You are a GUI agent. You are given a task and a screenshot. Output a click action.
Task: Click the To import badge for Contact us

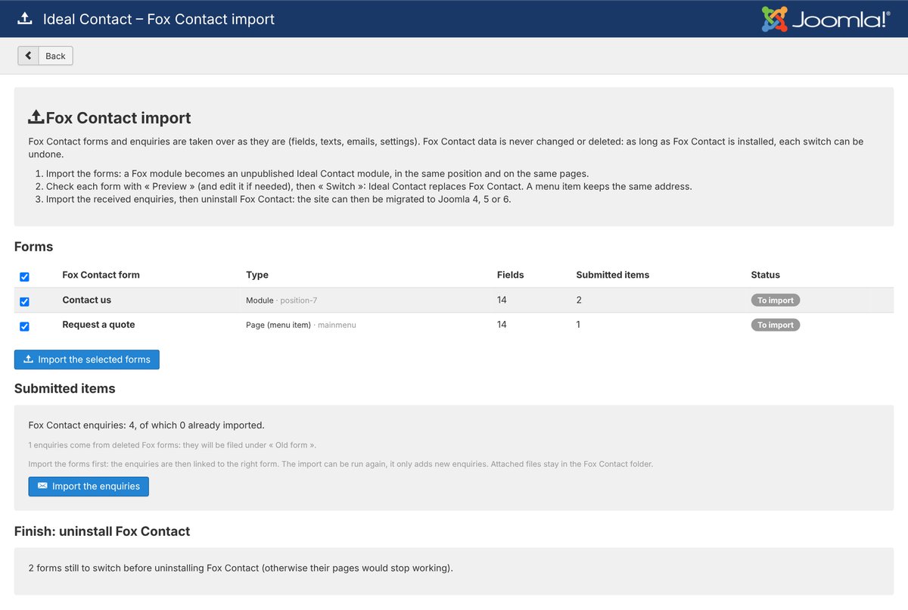click(776, 300)
